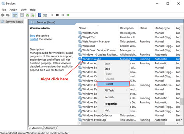Click gear icon beside WarpJITSvc
184x134 pixels.
[80, 37]
